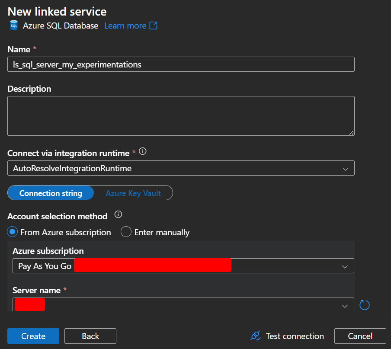Click the Server name label
This screenshot has height=349, width=391.
click(37, 290)
